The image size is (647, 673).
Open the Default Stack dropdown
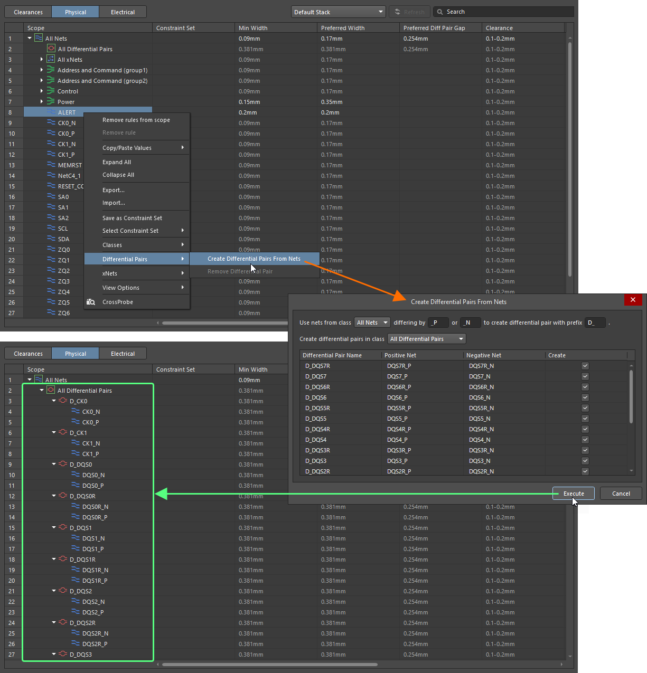(339, 12)
